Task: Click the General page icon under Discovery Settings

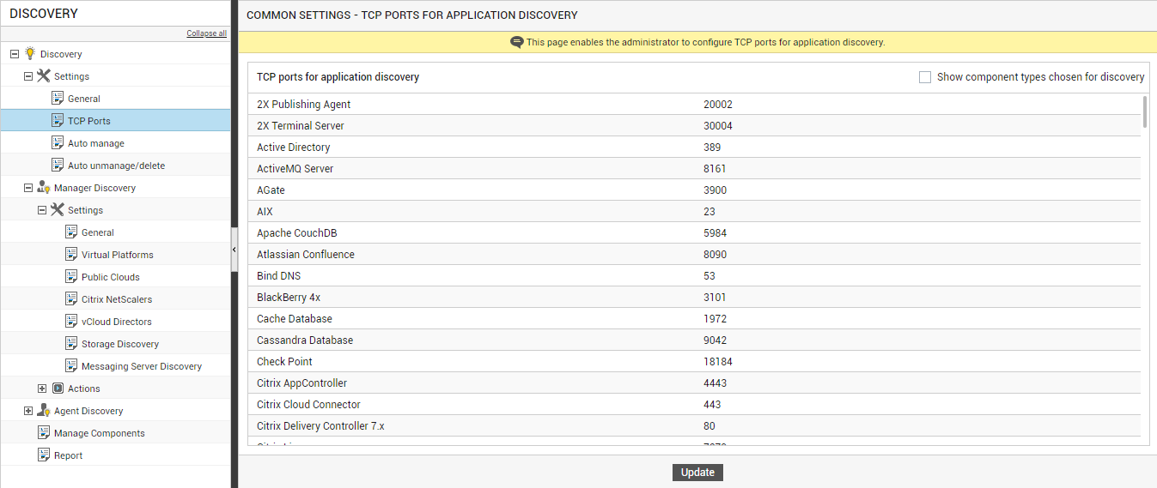Action: pyautogui.click(x=58, y=98)
